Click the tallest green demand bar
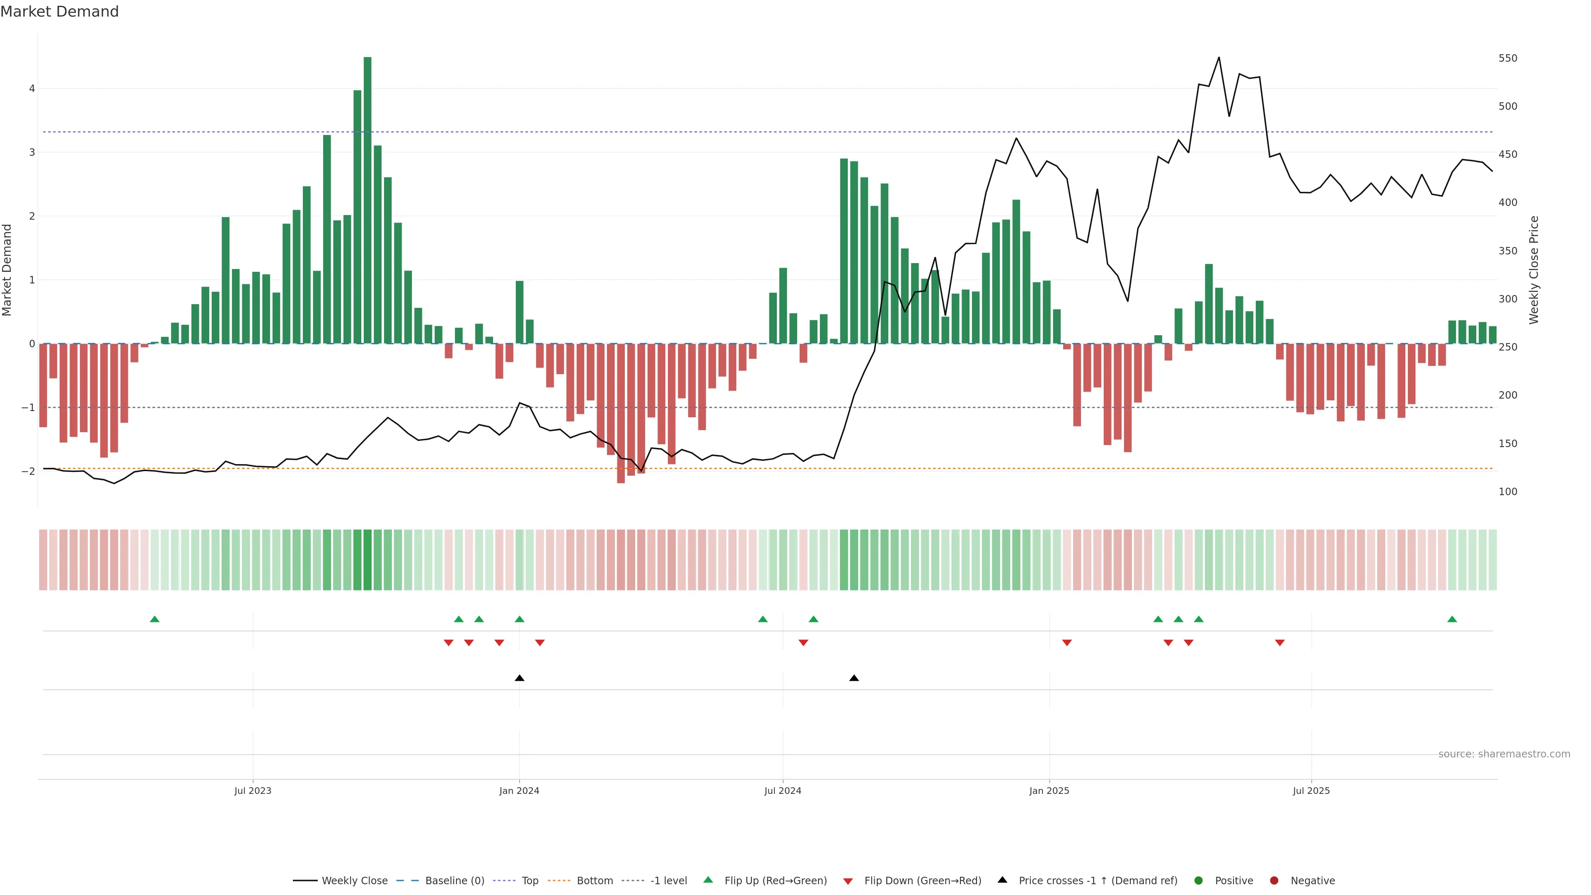 (x=368, y=198)
